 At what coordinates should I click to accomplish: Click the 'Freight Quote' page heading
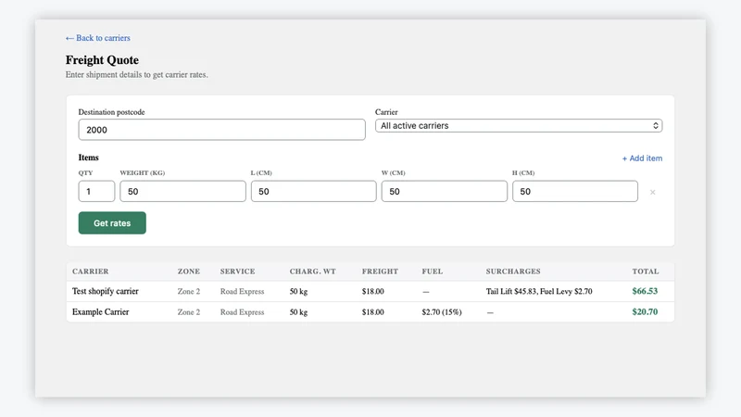pos(102,60)
